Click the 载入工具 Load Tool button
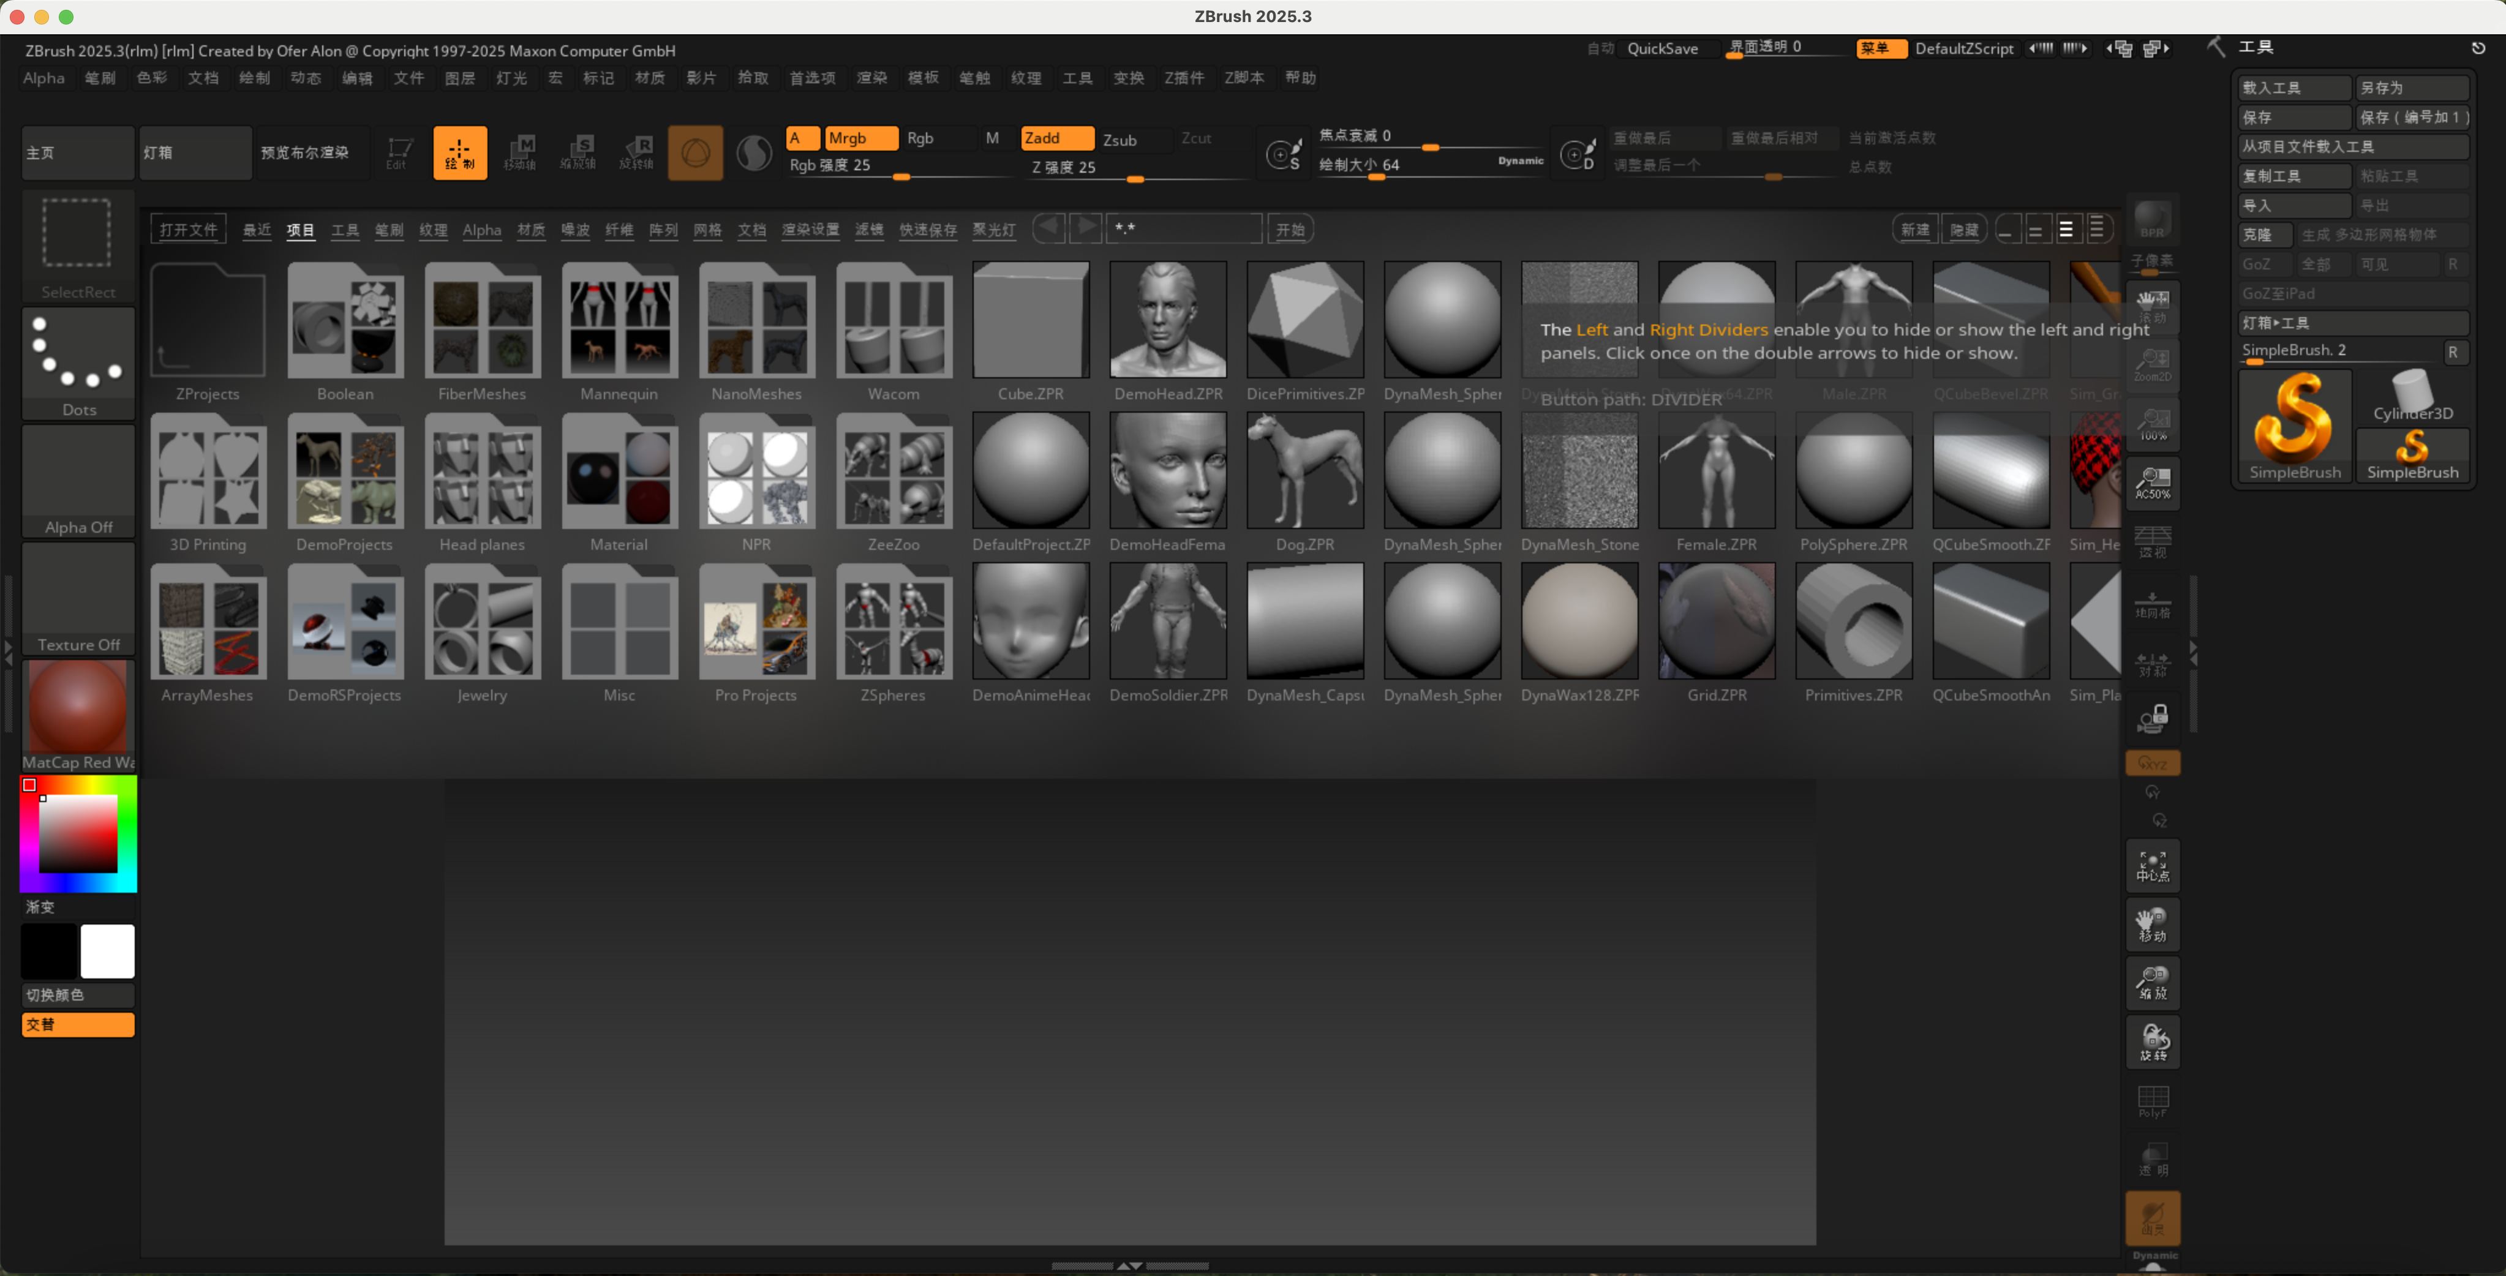 [2293, 88]
